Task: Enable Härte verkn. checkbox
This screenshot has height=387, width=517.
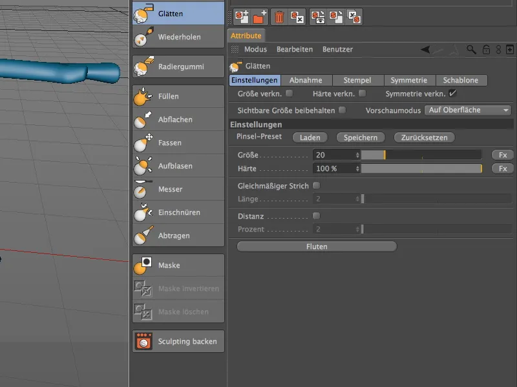Action: coord(362,94)
